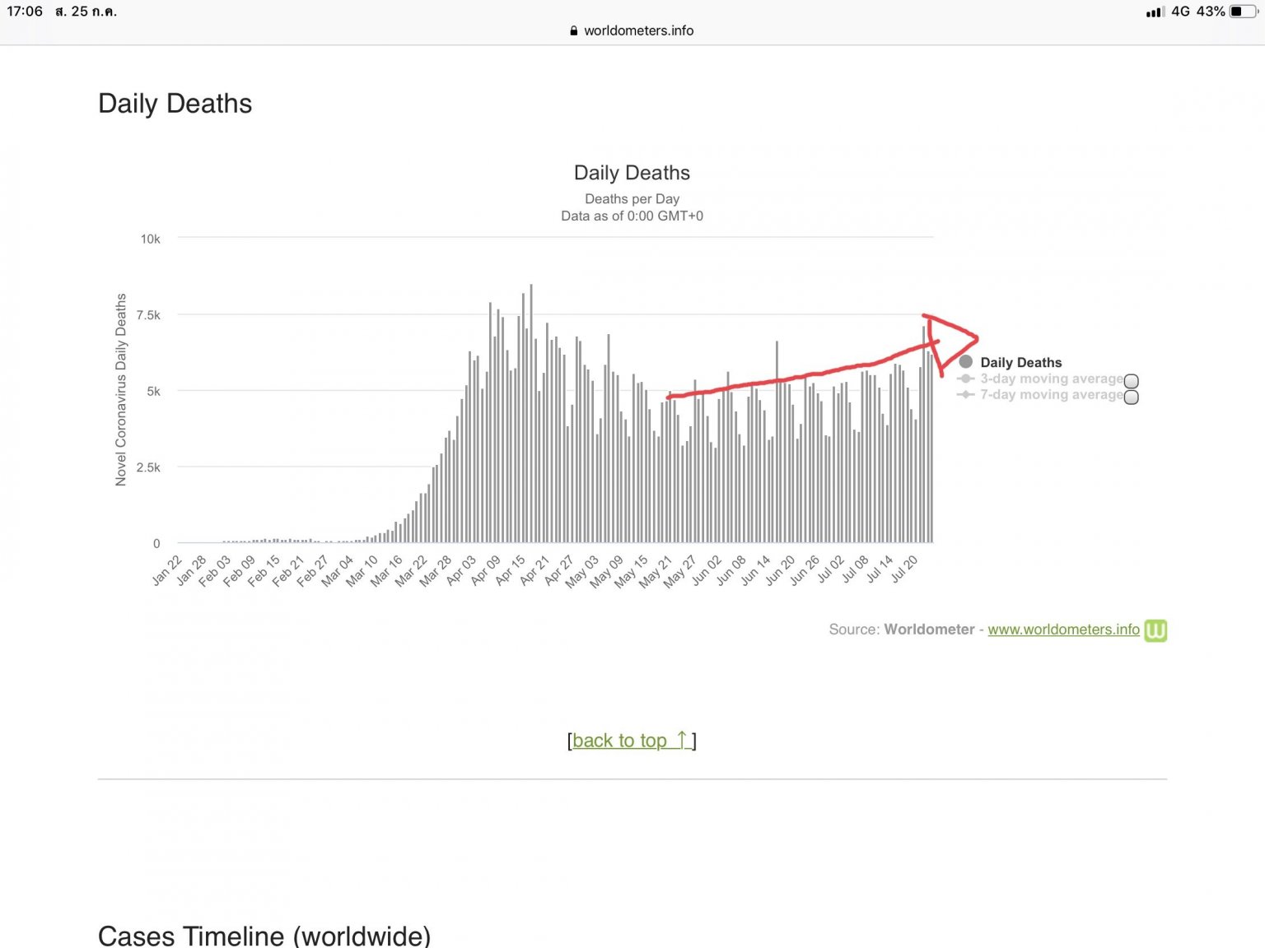The height and width of the screenshot is (948, 1265).
Task: Tap the cellular signal bars icon
Action: 1155,12
